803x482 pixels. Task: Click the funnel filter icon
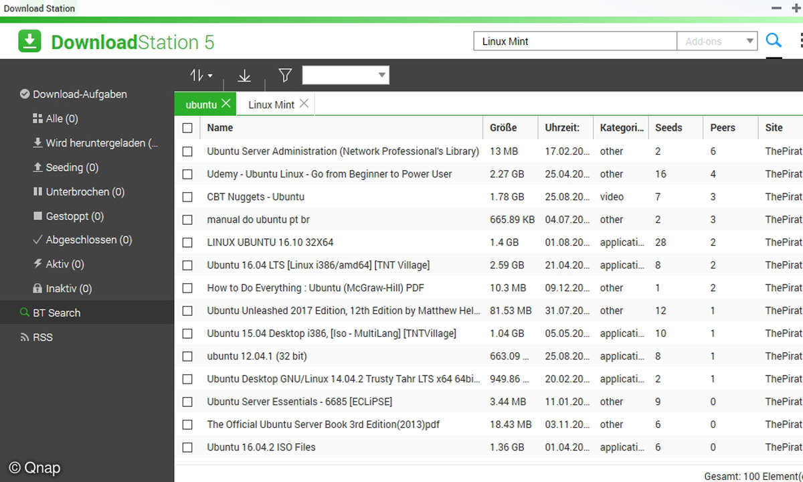[285, 75]
